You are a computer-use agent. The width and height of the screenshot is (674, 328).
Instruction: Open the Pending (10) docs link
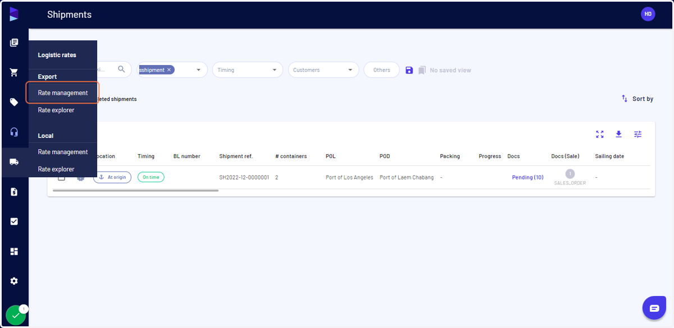pos(527,177)
